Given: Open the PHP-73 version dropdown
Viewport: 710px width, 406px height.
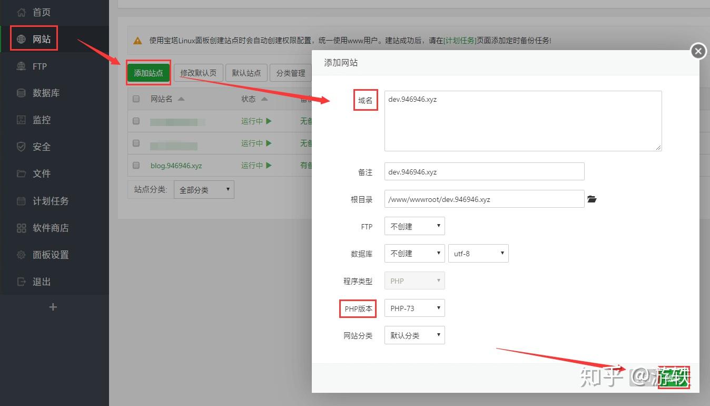Looking at the screenshot, I should click(x=415, y=308).
